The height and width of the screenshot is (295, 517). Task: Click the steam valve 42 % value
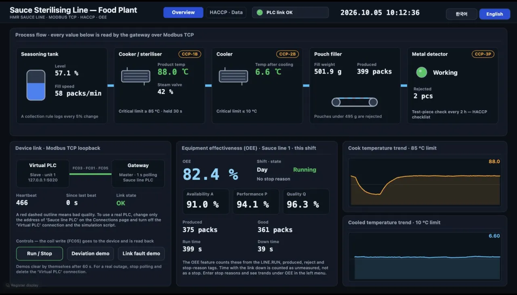click(x=165, y=92)
